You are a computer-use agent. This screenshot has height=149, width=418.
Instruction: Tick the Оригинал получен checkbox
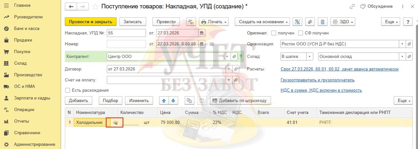click(274, 33)
